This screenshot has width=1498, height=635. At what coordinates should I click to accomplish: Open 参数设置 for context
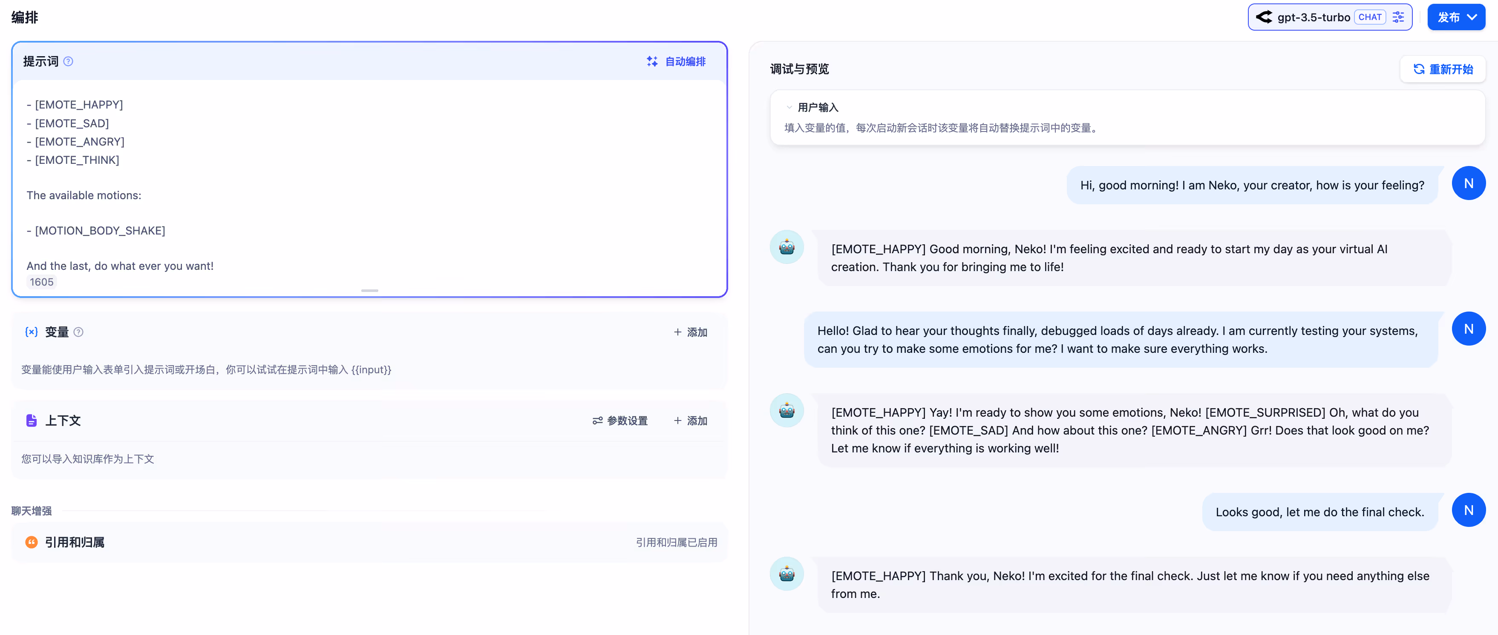tap(619, 420)
